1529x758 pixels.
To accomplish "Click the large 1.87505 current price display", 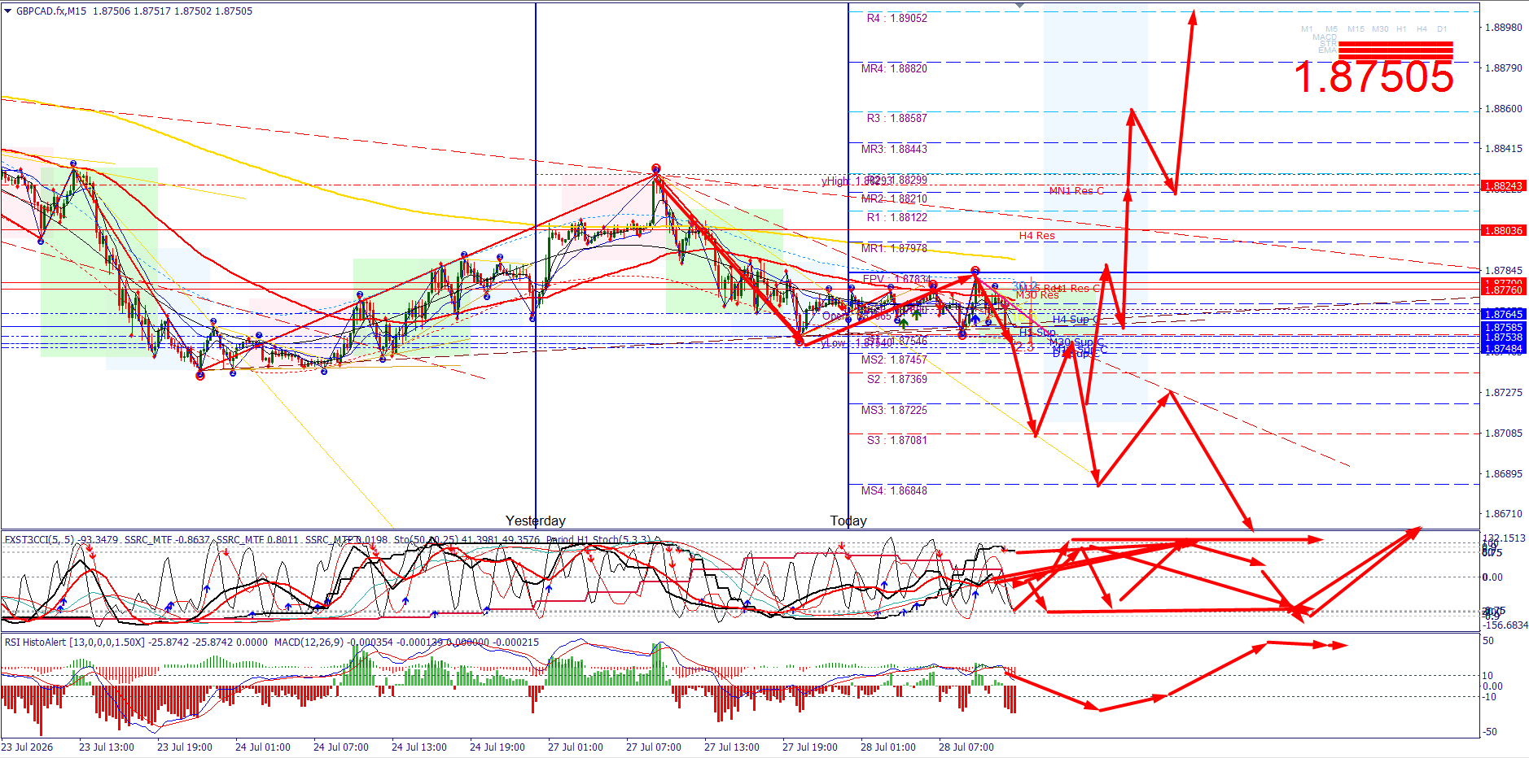I will coord(1373,76).
